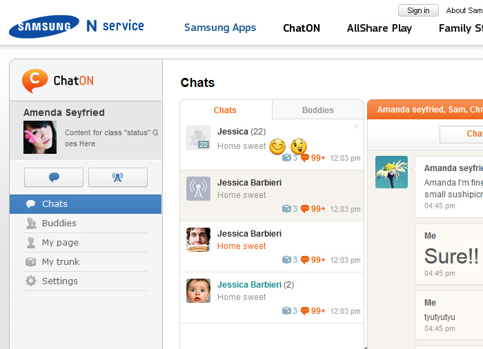This screenshot has width=483, height=349.
Task: Click orange message bubble in row with orange Home sweet
Action: click(305, 260)
